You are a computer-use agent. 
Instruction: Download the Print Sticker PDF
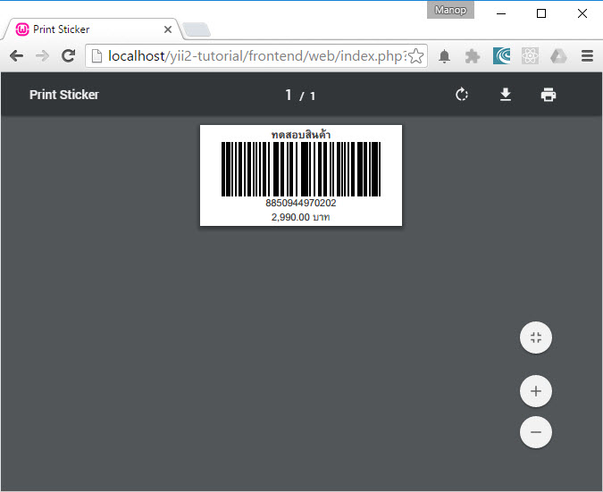(x=506, y=95)
